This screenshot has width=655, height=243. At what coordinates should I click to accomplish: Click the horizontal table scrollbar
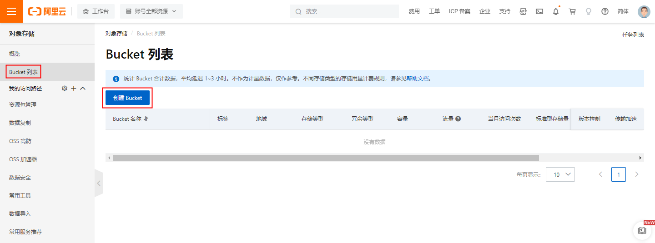326,158
